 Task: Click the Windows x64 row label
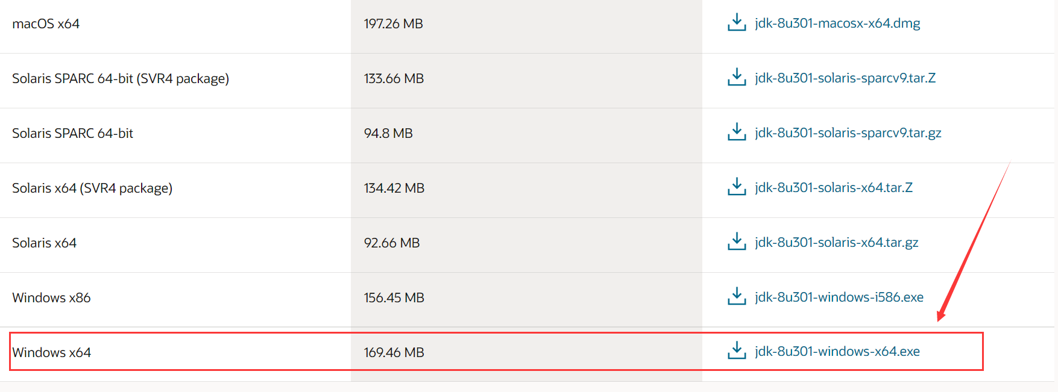(x=52, y=352)
